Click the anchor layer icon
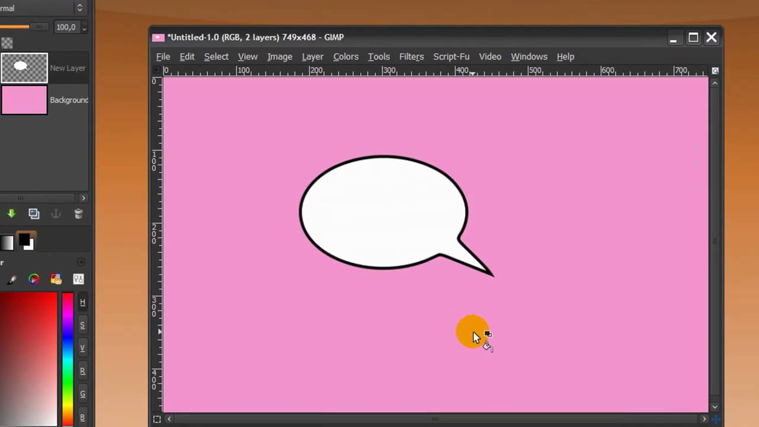The width and height of the screenshot is (759, 427). [x=56, y=214]
